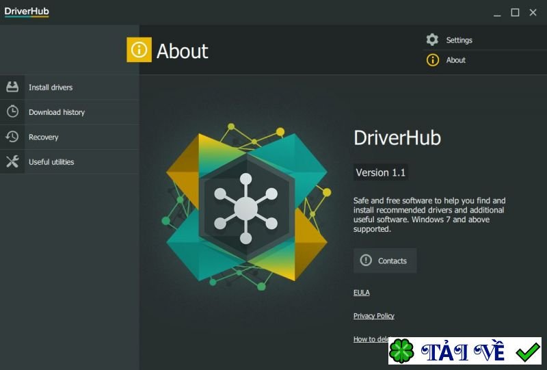Click the large DriverHub hexagon logo artwork
Viewport: 547px width, 370px height.
[246, 207]
